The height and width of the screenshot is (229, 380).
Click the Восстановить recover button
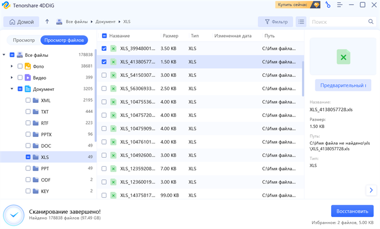tap(352, 211)
